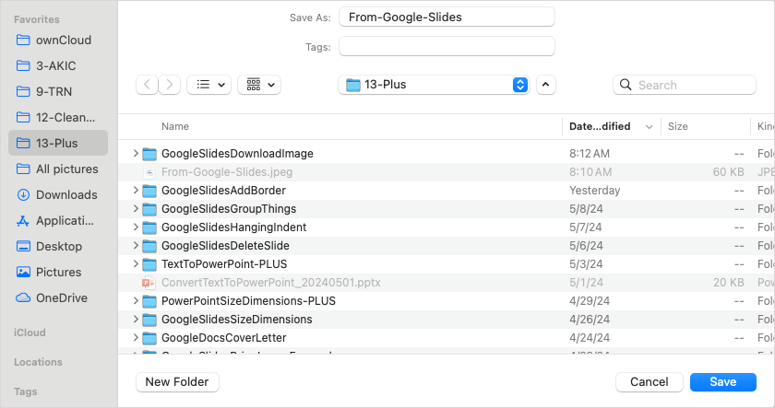Viewport: 775px width, 408px height.
Task: Click the Tags input field
Action: point(447,46)
